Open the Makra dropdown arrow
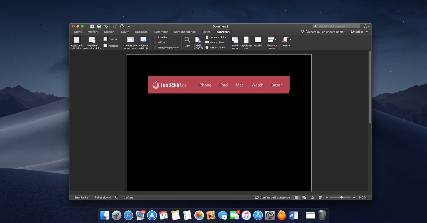Viewport: 427px width, 223px height. (x=290, y=40)
